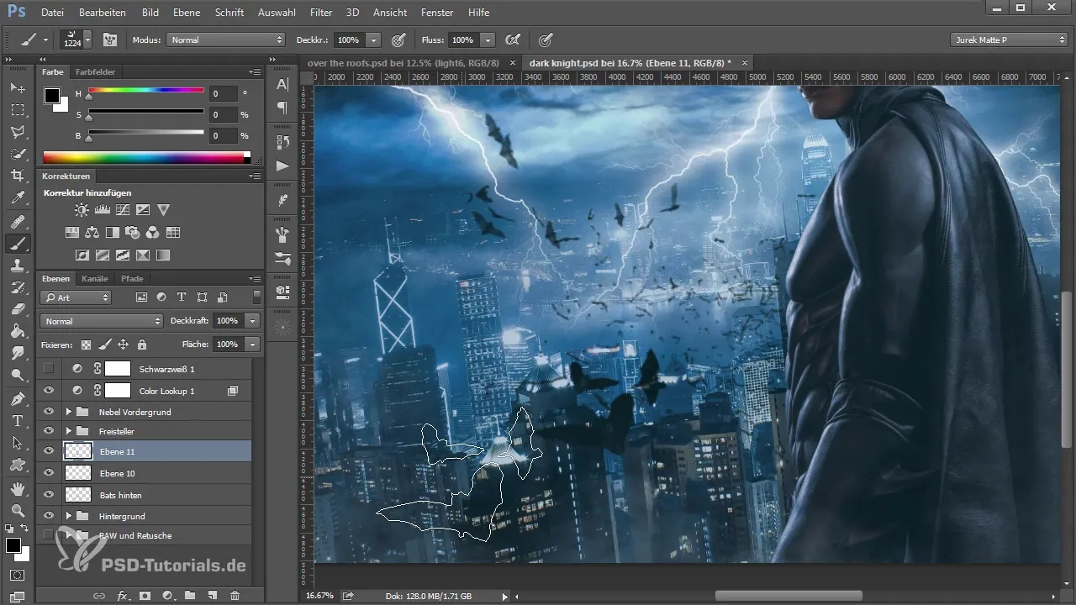Open the Datei menu
Screen dimensions: 1076x605
(x=51, y=13)
